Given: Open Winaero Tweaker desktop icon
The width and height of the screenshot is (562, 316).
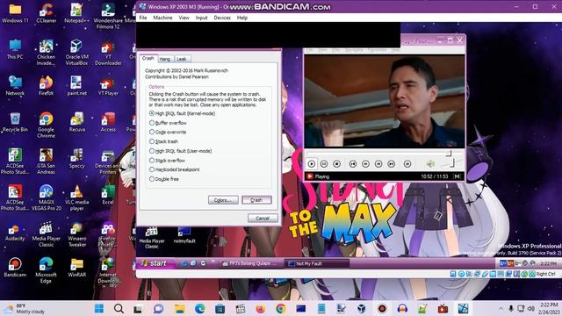Looking at the screenshot, I should coord(76,234).
